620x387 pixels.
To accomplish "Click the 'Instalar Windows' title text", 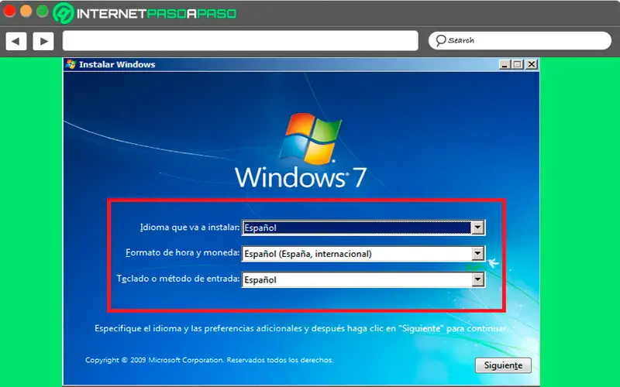I will (x=117, y=64).
